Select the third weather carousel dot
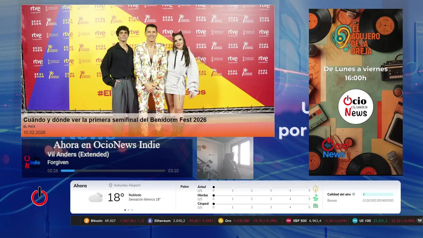Image resolution: width=423 pixels, height=238 pixels. click(x=132, y=210)
